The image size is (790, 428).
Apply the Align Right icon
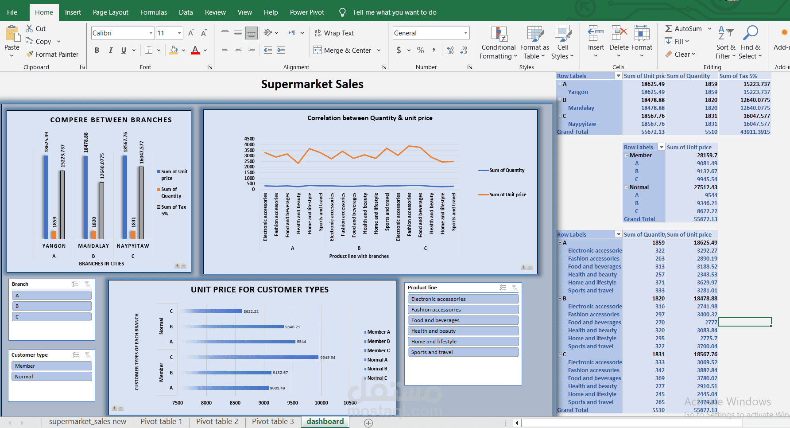252,50
